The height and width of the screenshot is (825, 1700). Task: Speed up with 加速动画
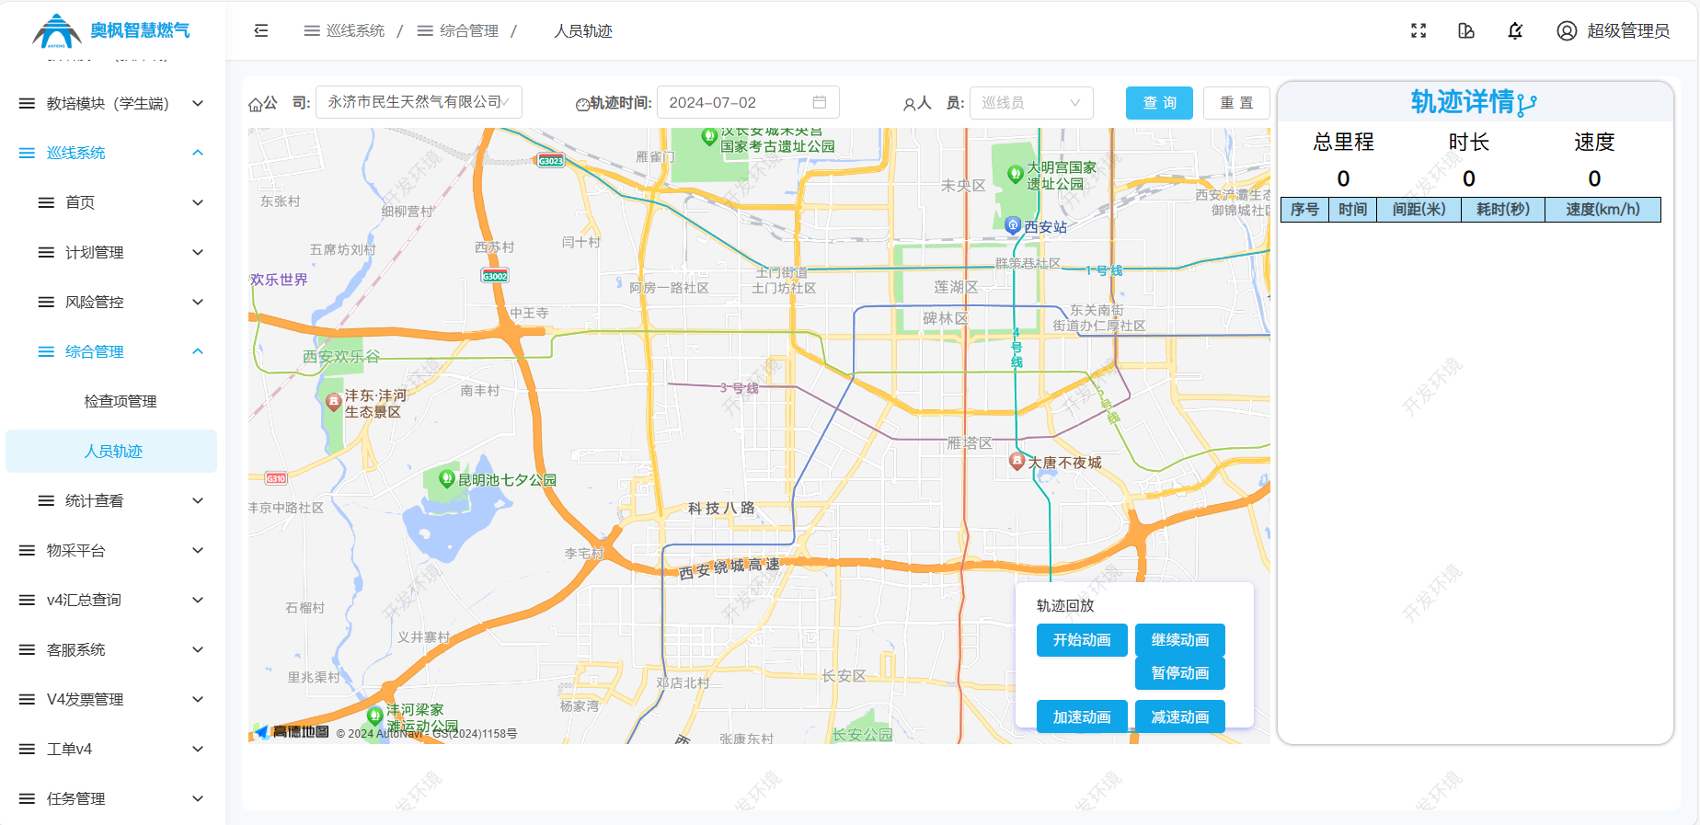tap(1082, 716)
